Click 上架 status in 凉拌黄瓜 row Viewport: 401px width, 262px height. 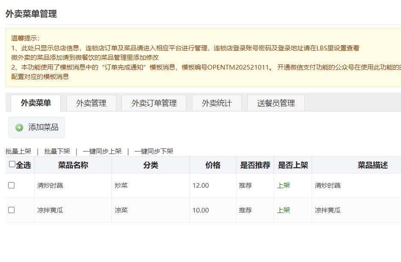pos(283,210)
